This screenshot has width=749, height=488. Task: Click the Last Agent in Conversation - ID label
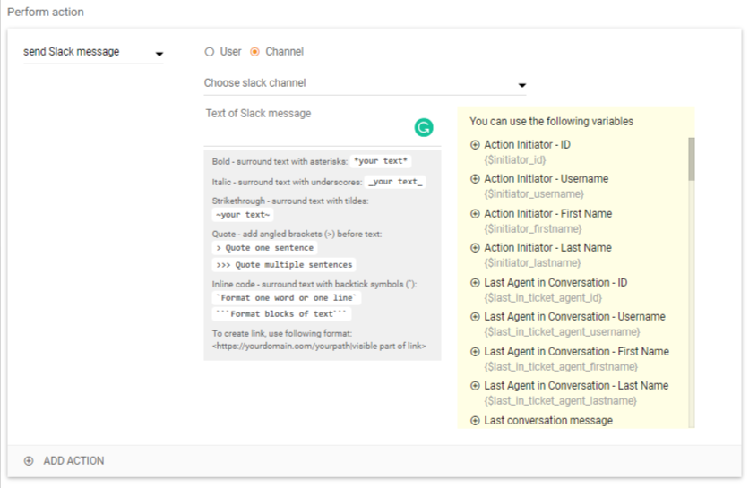click(x=555, y=283)
